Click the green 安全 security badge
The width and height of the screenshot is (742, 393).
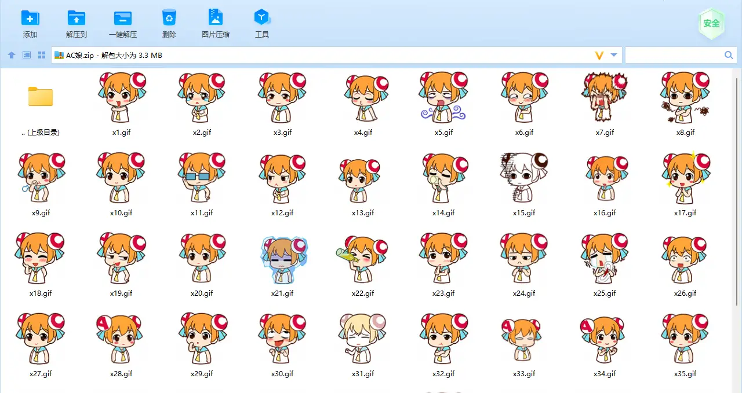pos(711,24)
